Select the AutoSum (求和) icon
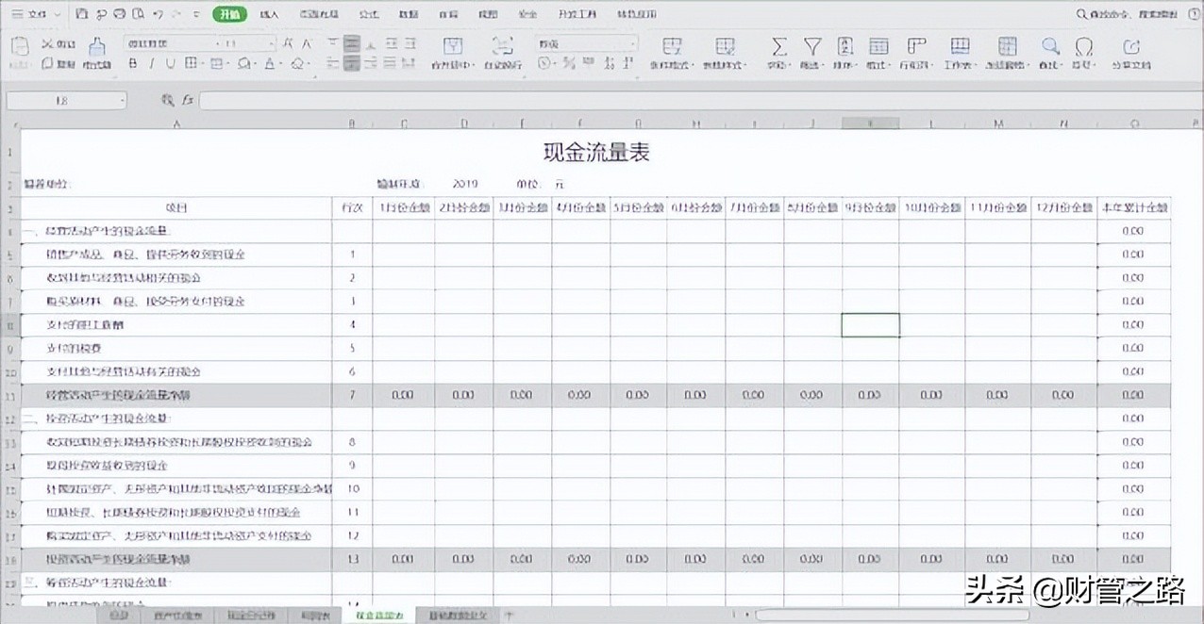The width and height of the screenshot is (1204, 624). (x=778, y=47)
